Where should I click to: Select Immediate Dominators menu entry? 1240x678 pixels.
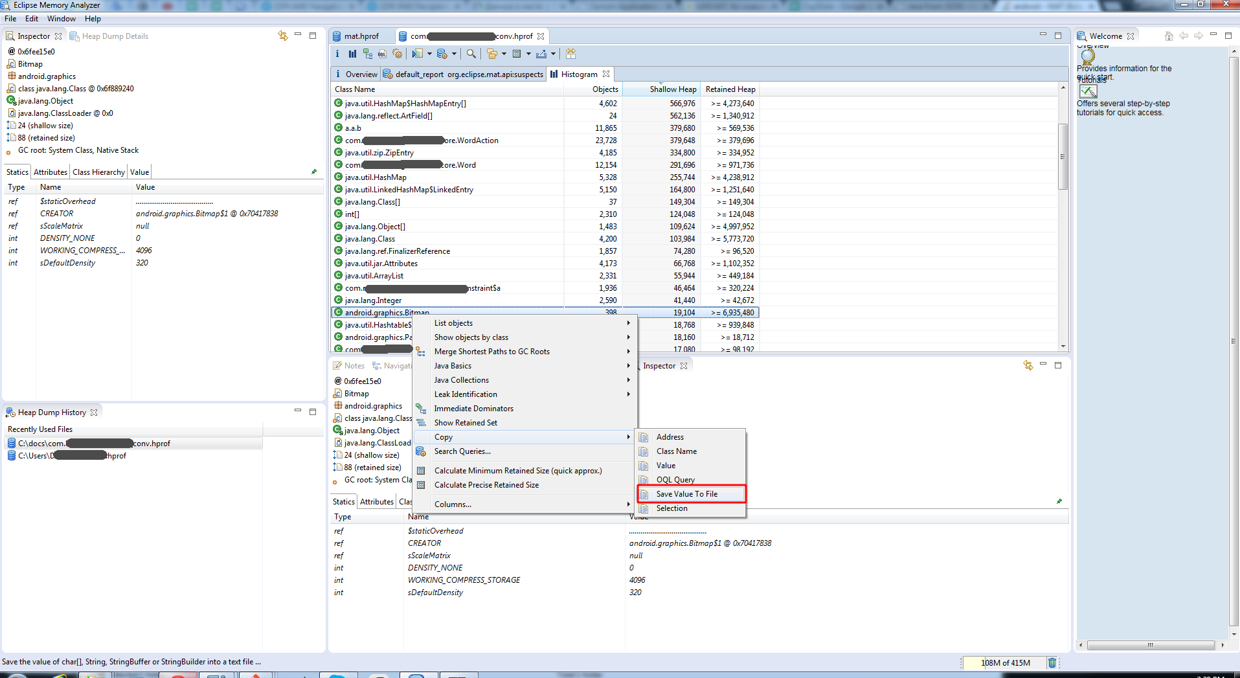pyautogui.click(x=524, y=409)
